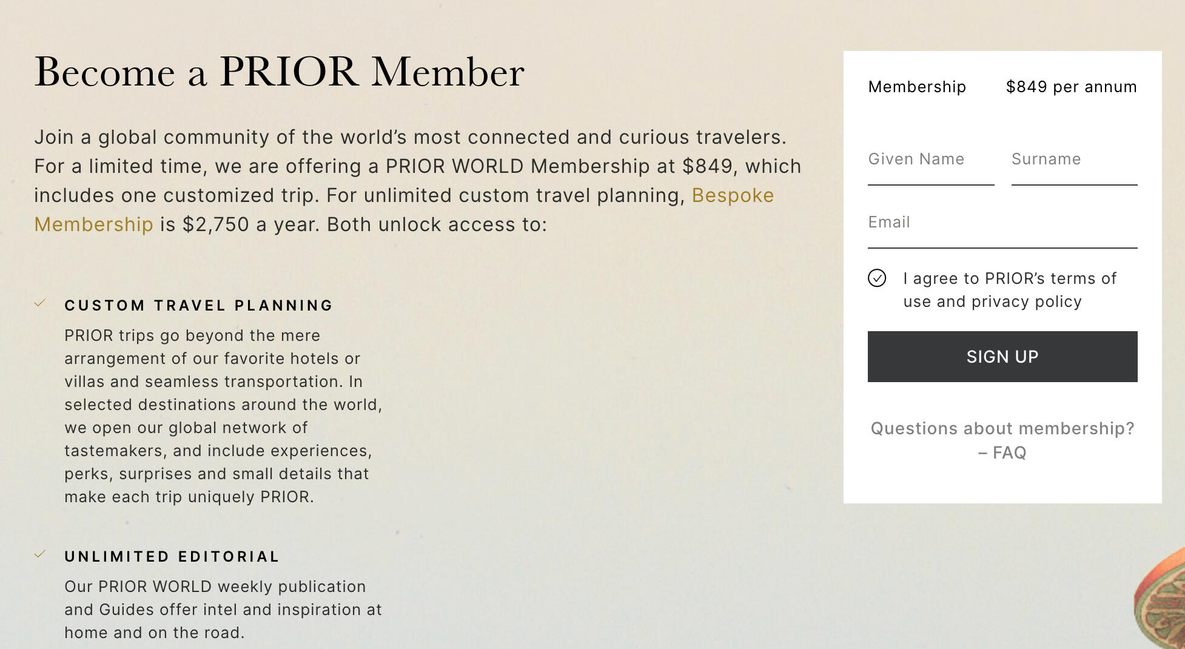Click the Join a global community sentence
The image size is (1185, 649).
pos(410,138)
